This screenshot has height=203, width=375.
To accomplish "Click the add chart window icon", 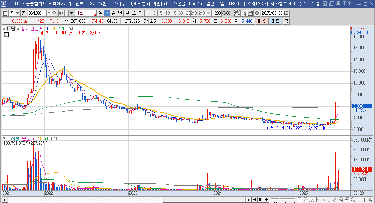I will (x=300, y=200).
